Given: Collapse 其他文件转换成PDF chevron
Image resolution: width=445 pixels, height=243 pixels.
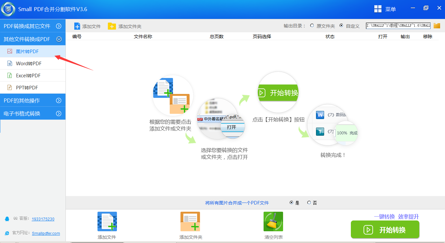Looking at the screenshot, I should click(x=59, y=39).
